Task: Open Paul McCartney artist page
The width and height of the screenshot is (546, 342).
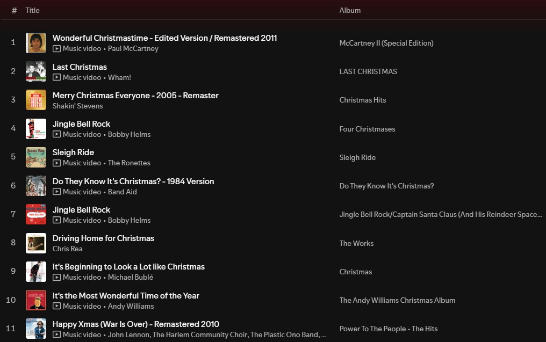Action: pyautogui.click(x=133, y=49)
